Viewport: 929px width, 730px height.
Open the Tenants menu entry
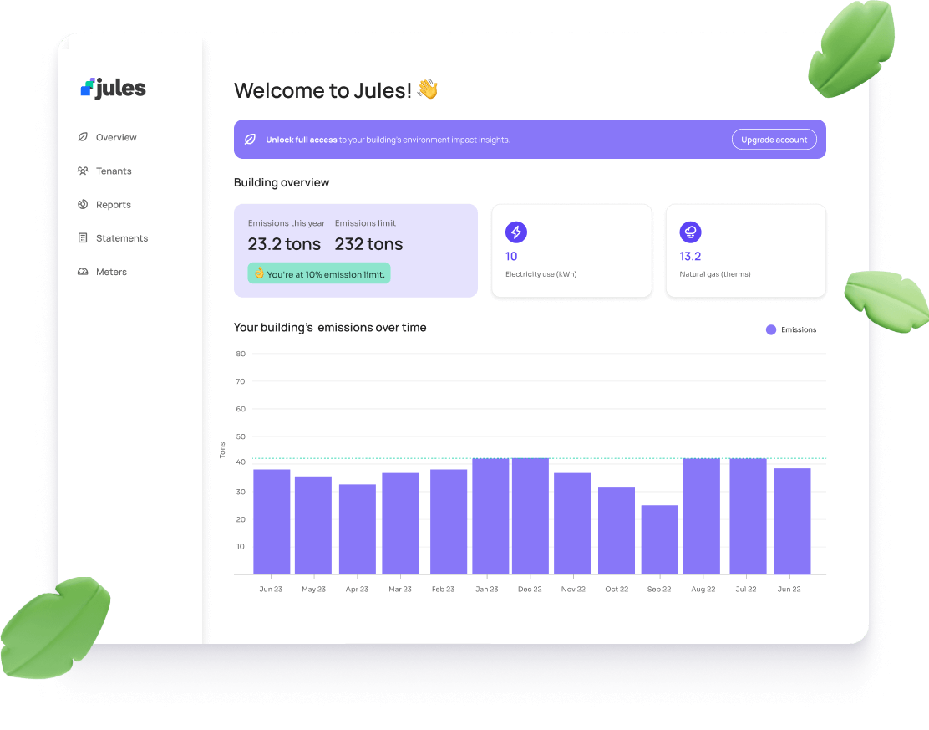(114, 171)
